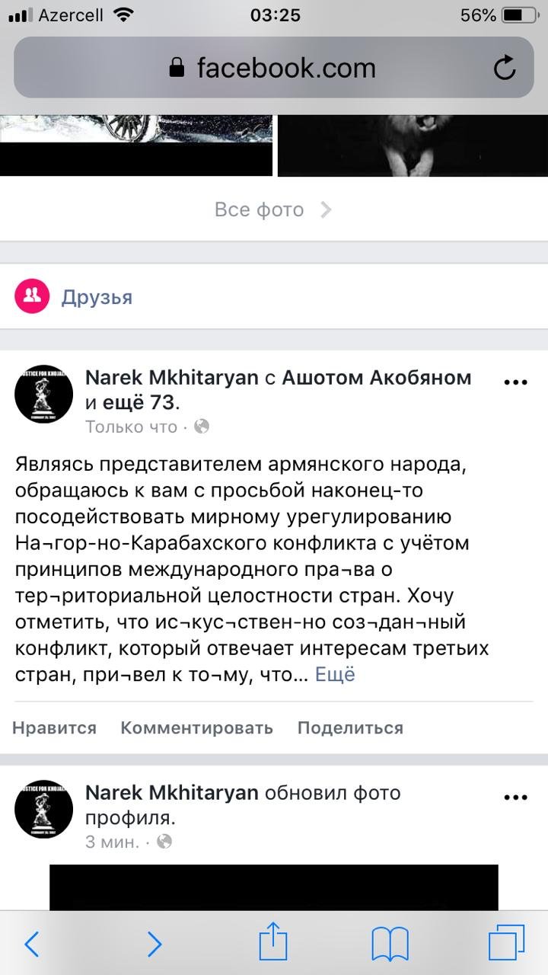Tap the globe privacy icon on first post
This screenshot has height=975, width=548.
[202, 427]
